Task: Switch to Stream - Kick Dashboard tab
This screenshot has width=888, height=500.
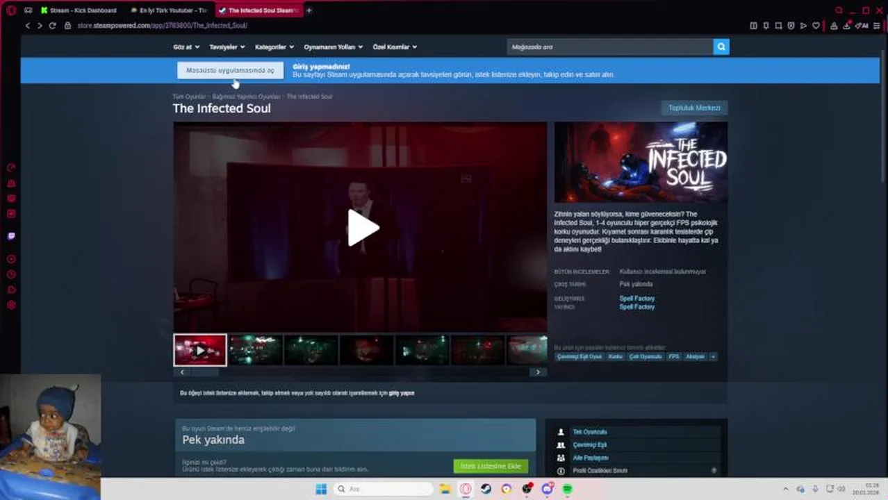Action: 79,10
